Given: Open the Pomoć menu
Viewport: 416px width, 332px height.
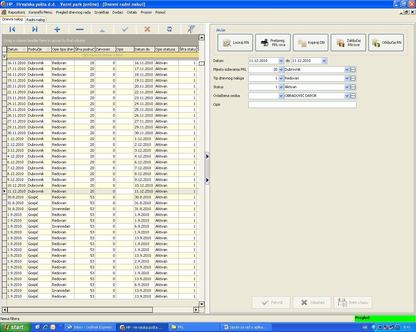Looking at the screenshot, I should click(x=161, y=12).
